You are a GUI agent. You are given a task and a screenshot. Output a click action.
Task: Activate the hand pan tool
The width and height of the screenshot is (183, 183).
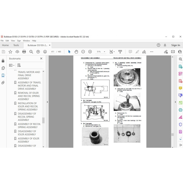pyautogui.click(x=76, y=52)
